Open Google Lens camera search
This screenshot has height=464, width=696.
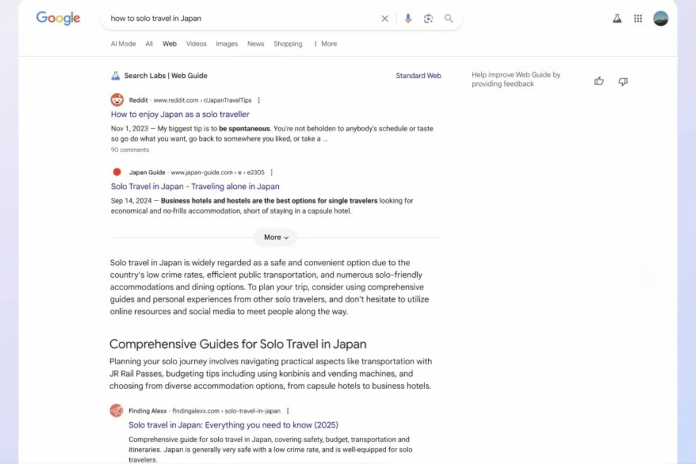coord(428,18)
